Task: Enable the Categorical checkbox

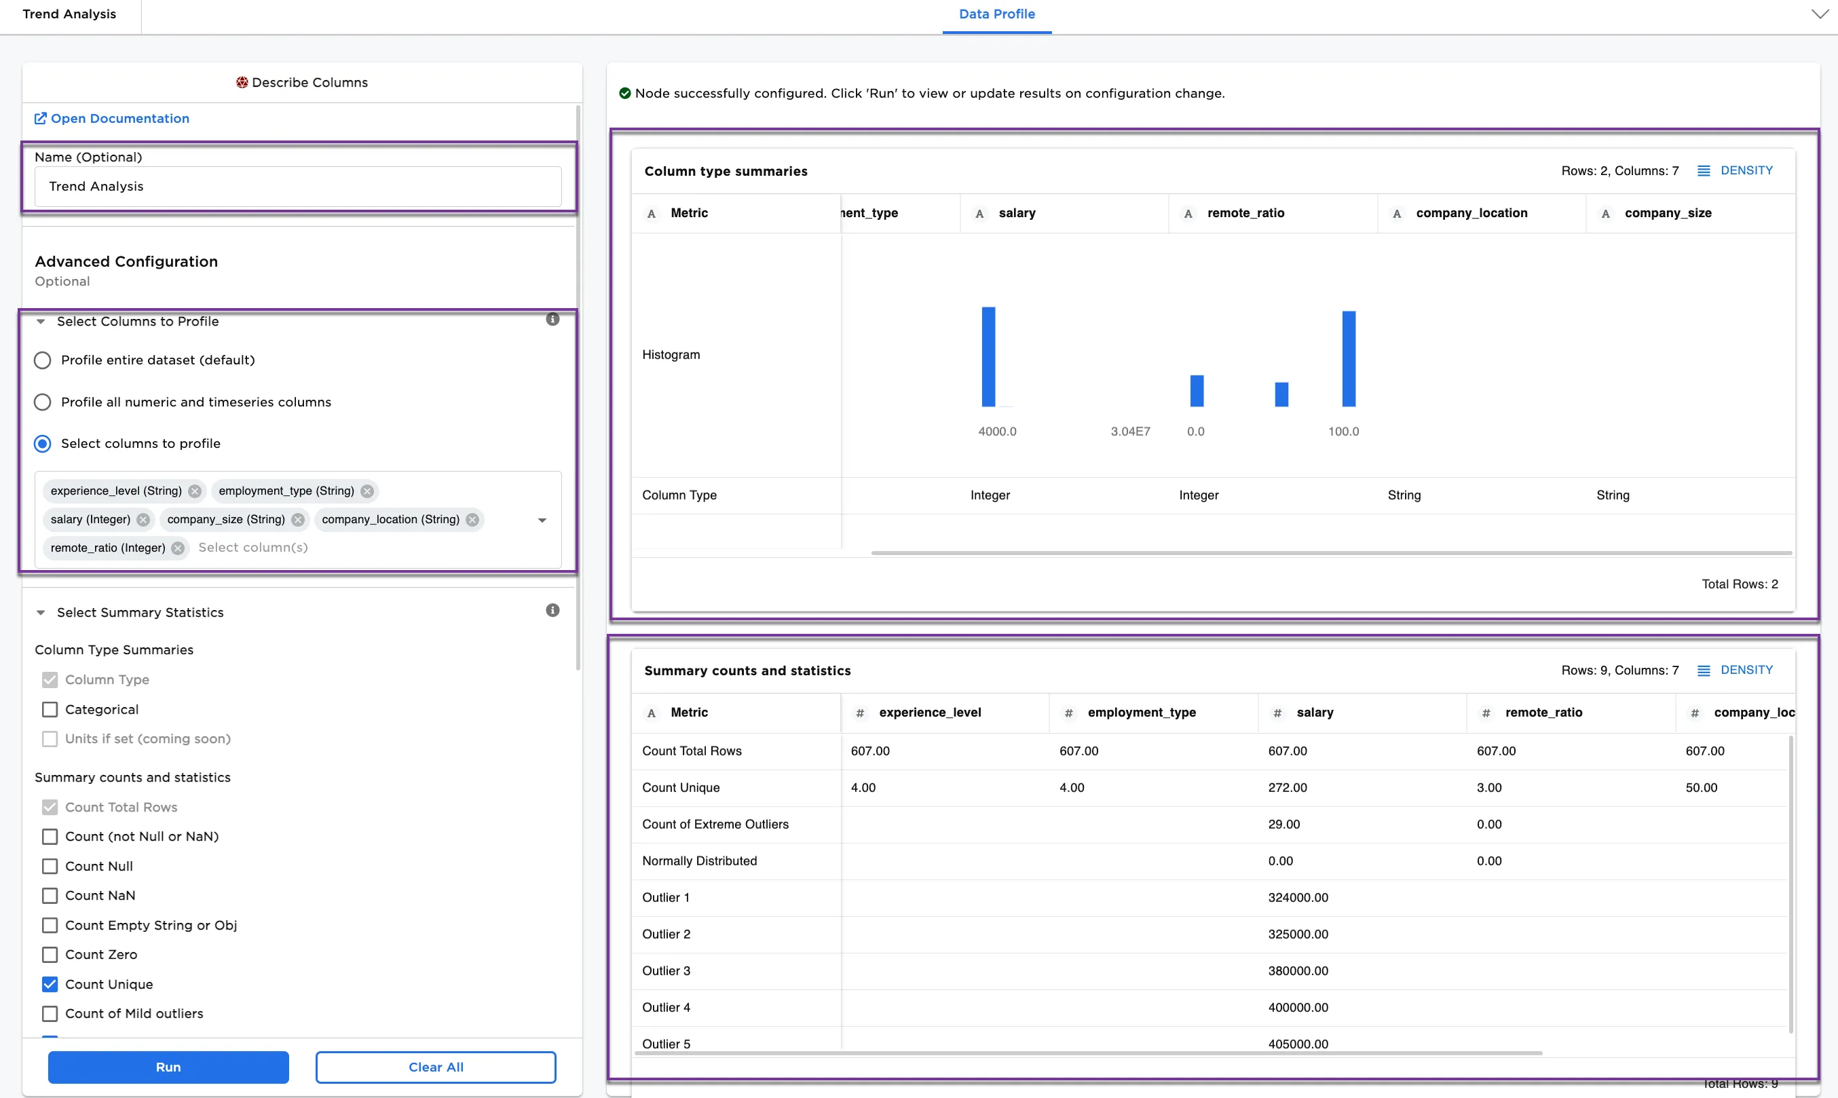Action: pos(50,709)
